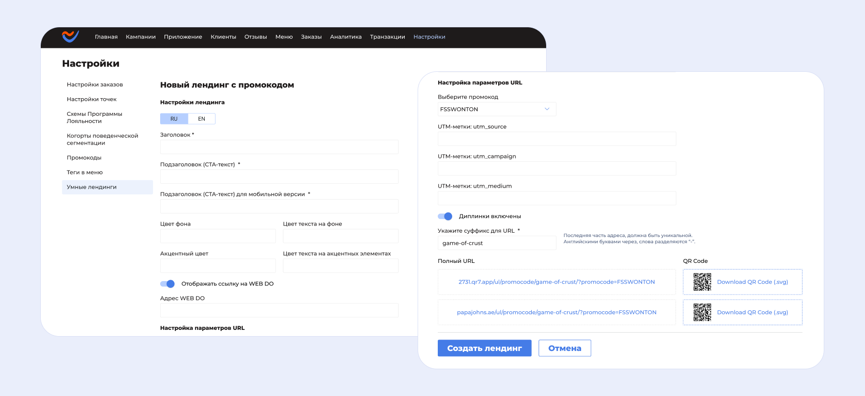Click the app logo in the top navigation bar
This screenshot has height=396, width=865.
coord(70,36)
